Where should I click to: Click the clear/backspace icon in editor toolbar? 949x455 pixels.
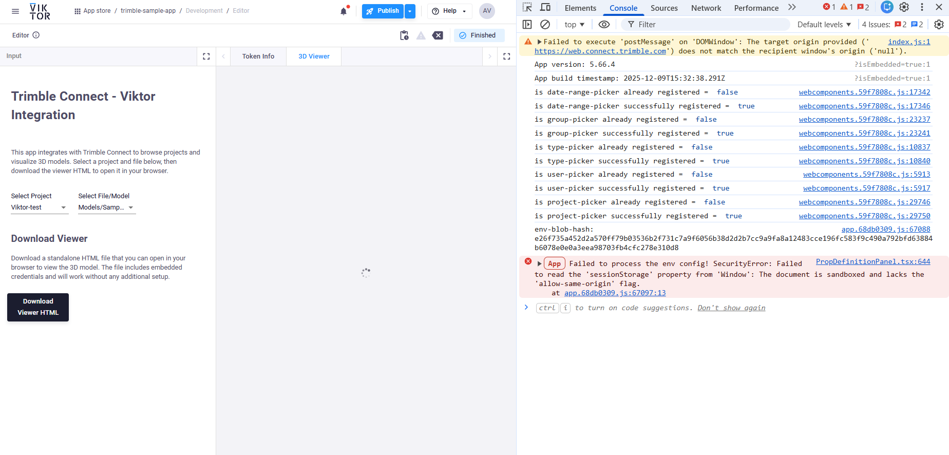[x=438, y=35]
